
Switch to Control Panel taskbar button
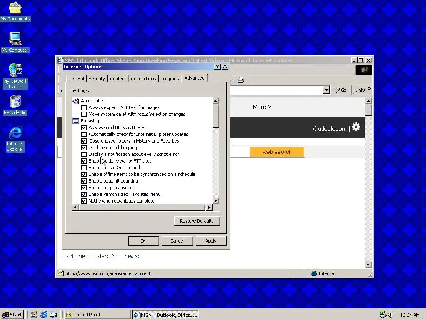click(x=97, y=315)
